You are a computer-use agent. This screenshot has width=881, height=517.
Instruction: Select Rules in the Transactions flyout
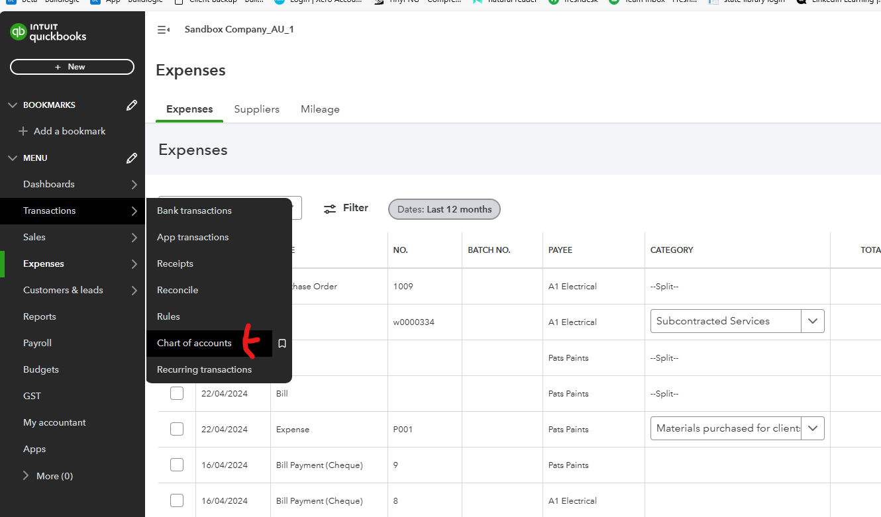tap(168, 316)
